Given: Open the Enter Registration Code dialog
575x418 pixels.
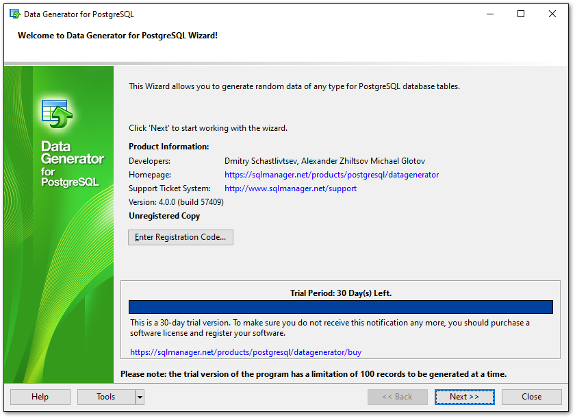Looking at the screenshot, I should (x=181, y=237).
